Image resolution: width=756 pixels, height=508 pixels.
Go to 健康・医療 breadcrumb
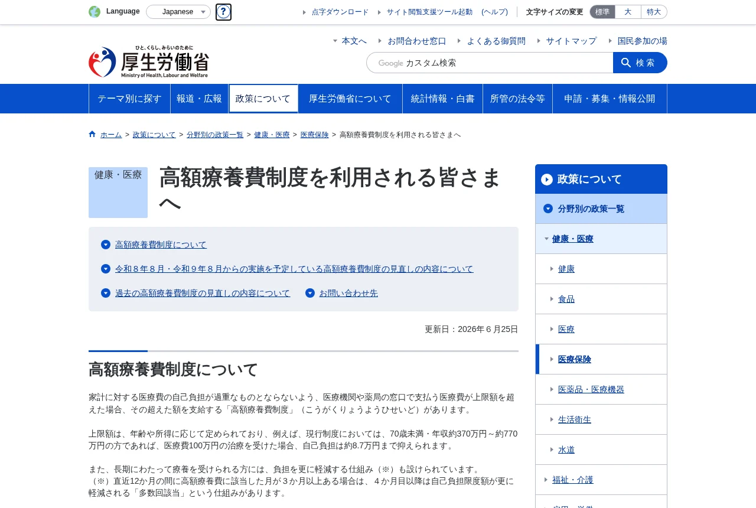click(x=272, y=135)
